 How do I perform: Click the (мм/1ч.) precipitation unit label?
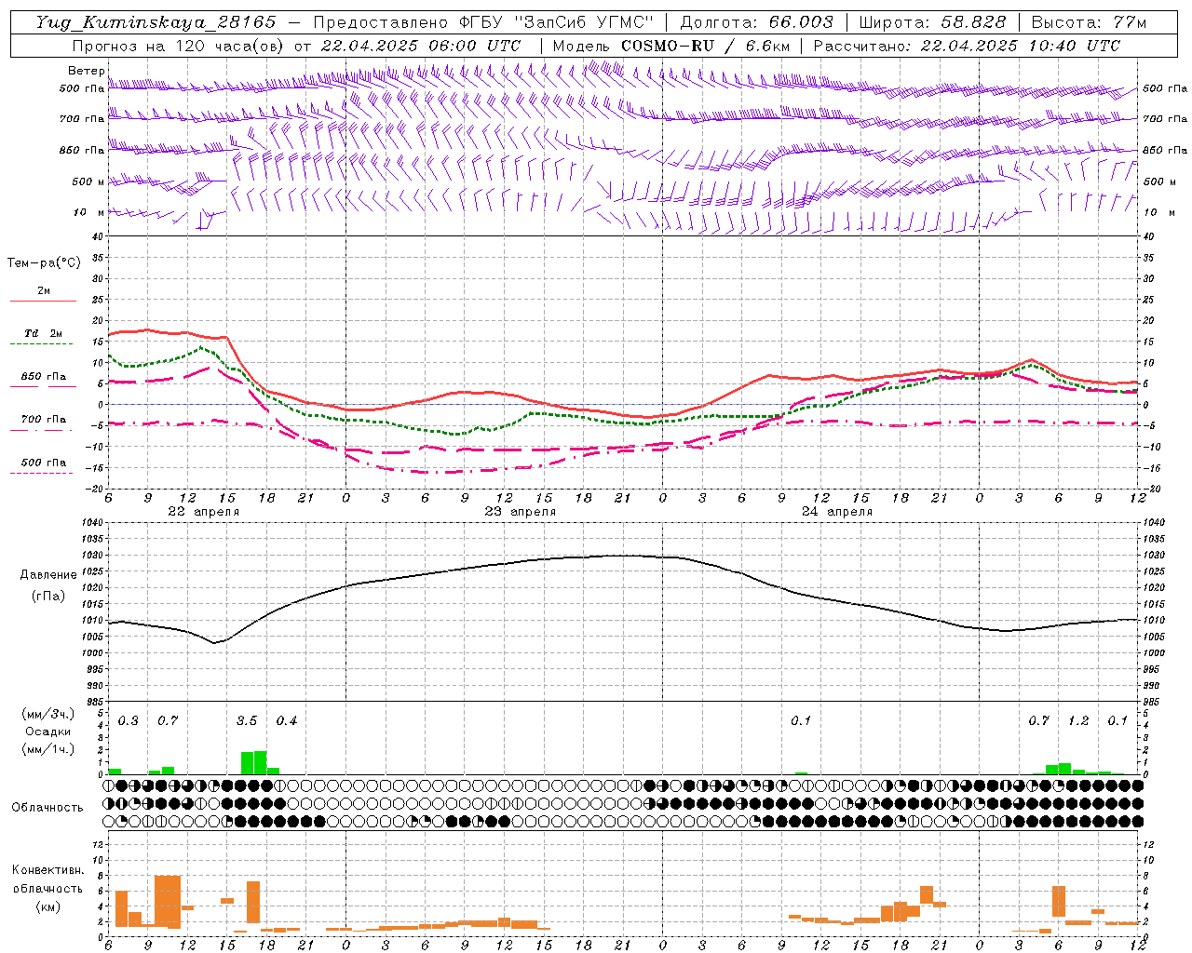[x=47, y=749]
